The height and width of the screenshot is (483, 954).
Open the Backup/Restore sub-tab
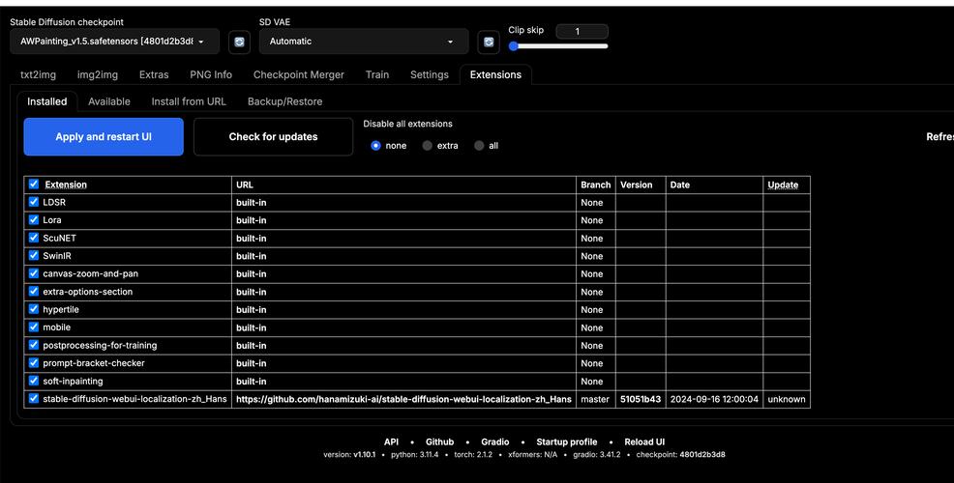tap(284, 101)
